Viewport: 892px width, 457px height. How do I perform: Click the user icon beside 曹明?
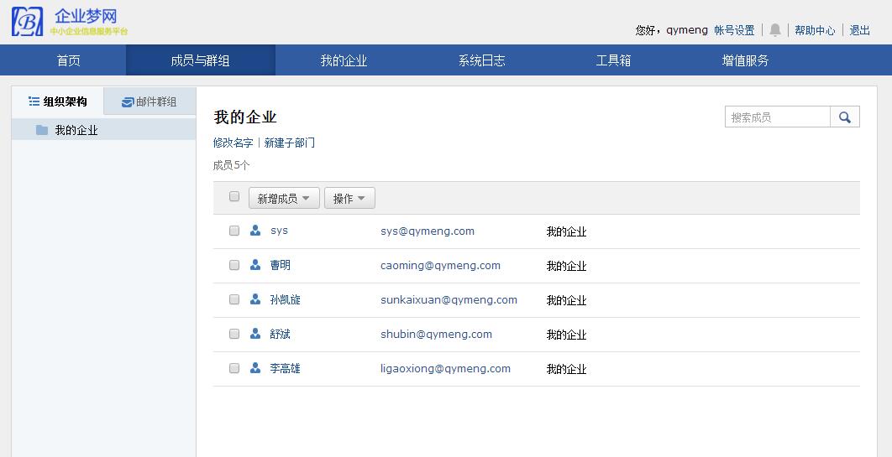(x=255, y=265)
